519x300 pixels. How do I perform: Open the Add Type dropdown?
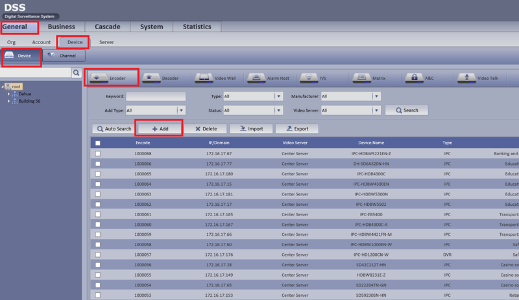click(181, 110)
